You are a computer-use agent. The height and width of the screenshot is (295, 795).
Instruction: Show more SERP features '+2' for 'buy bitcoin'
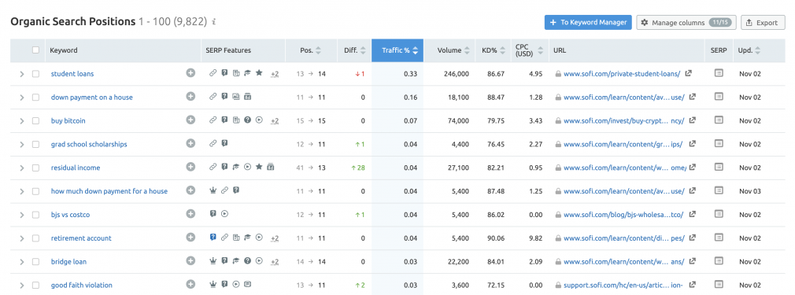pos(275,120)
